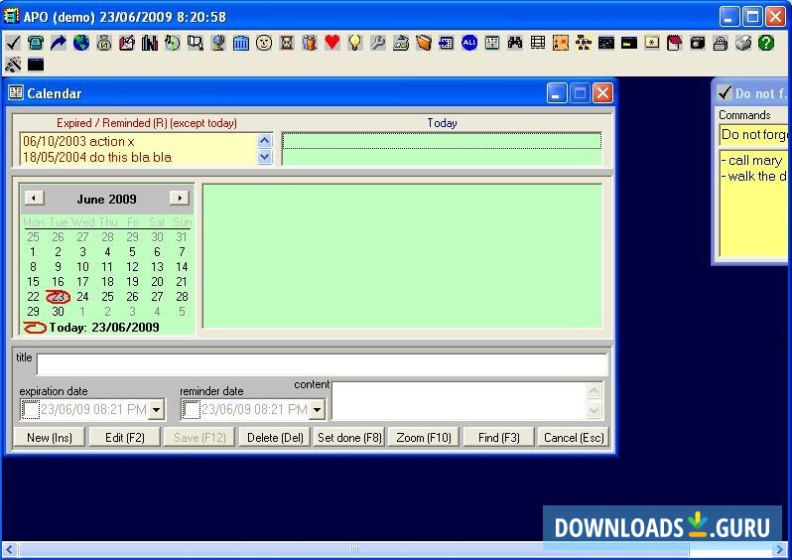The width and height of the screenshot is (792, 560).
Task: Open the calendar toolbar icon
Action: (x=492, y=43)
